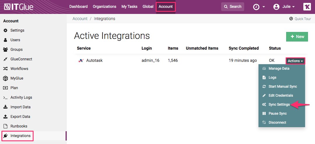Choose Manage Data from Actions menu
This screenshot has height=144, width=315.
(282, 69)
